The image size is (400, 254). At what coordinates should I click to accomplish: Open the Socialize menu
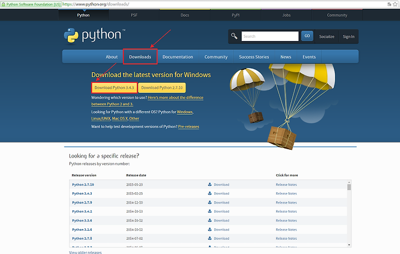(327, 37)
